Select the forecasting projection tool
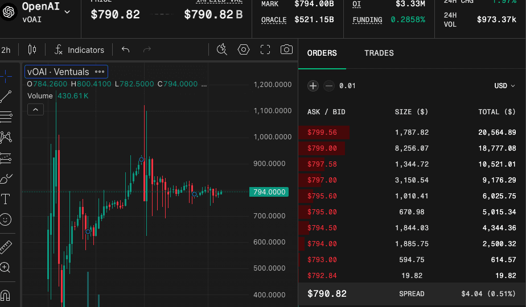 click(x=6, y=158)
